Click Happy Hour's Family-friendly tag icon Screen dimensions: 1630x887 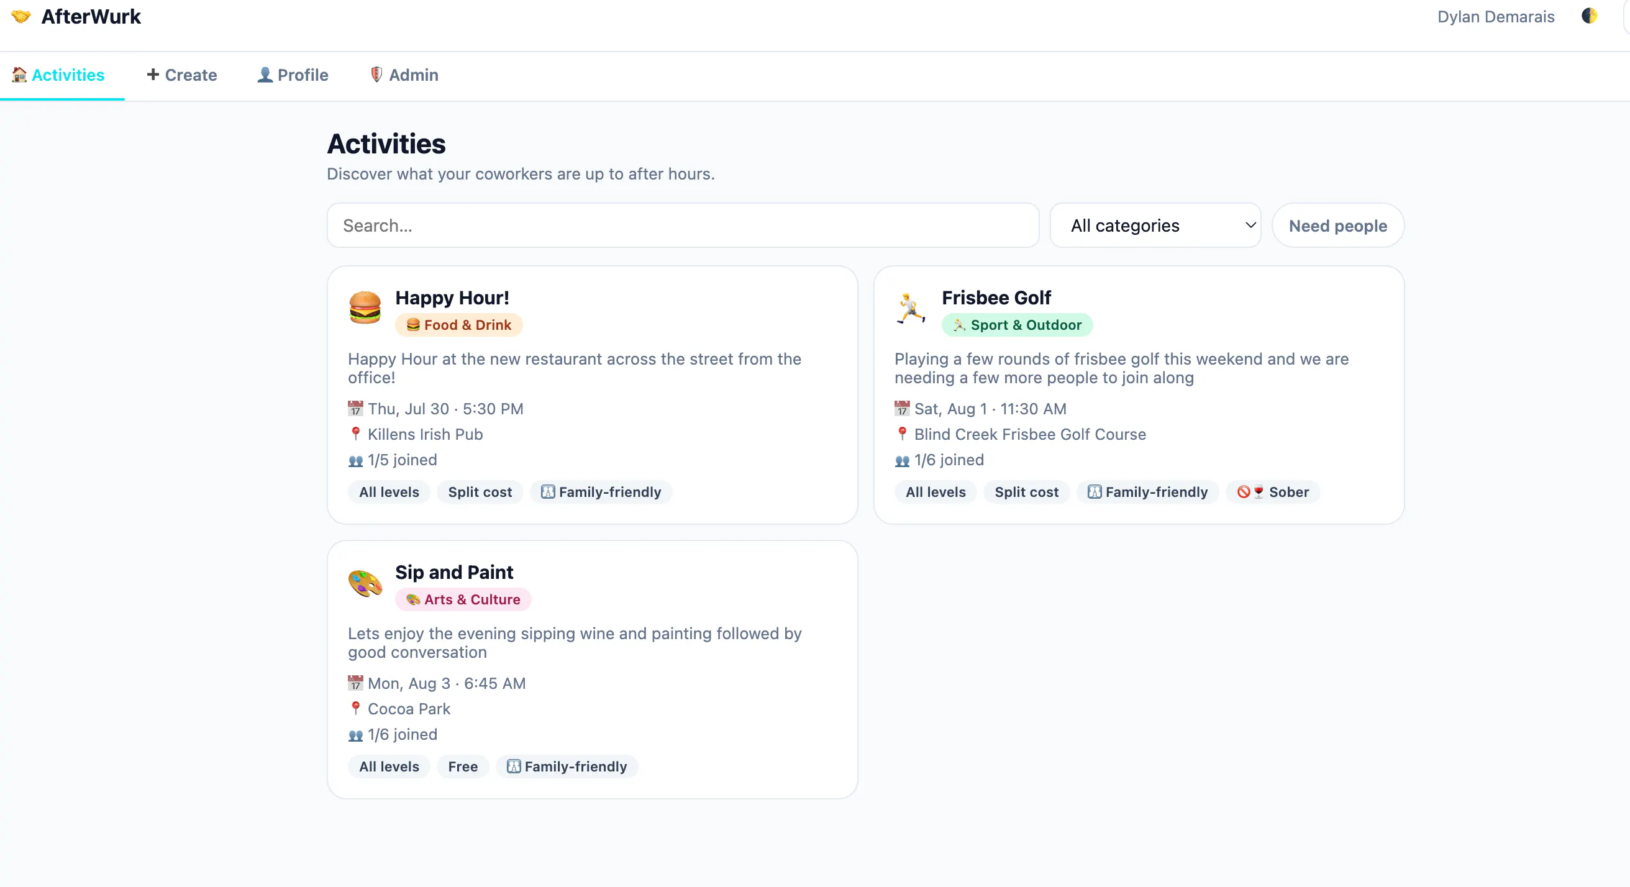548,492
